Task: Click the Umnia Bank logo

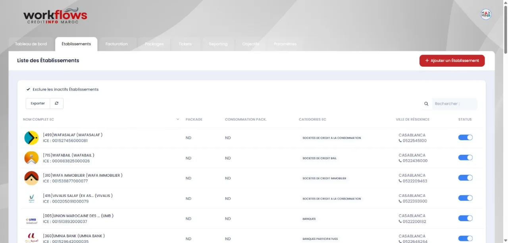Action: 31,238
